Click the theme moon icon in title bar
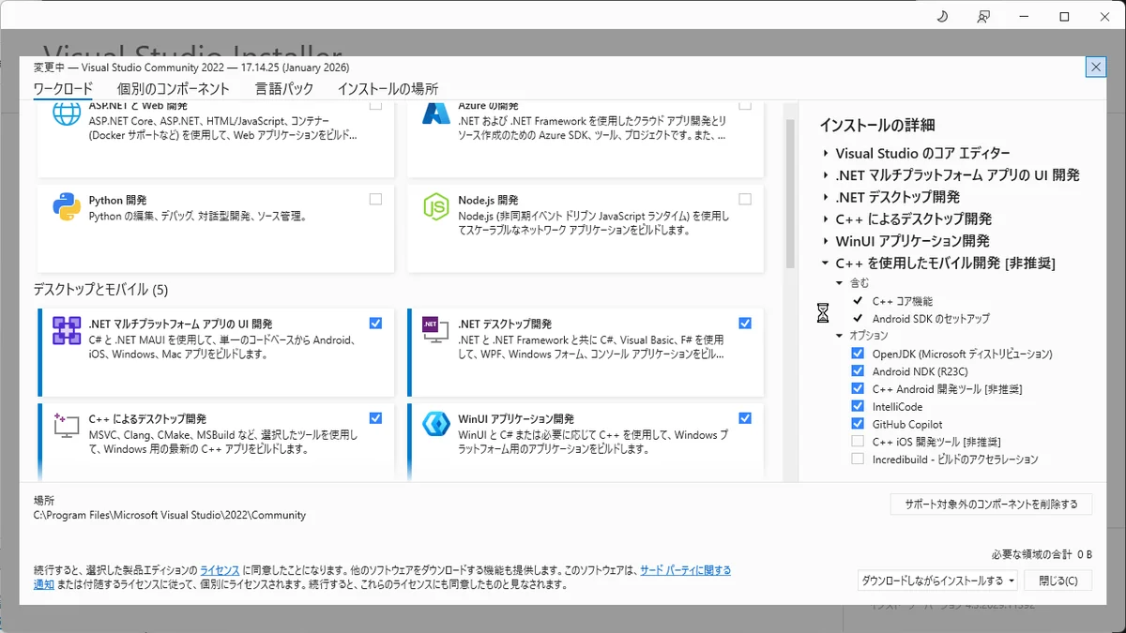Viewport: 1126px width, 633px height. 942,16
